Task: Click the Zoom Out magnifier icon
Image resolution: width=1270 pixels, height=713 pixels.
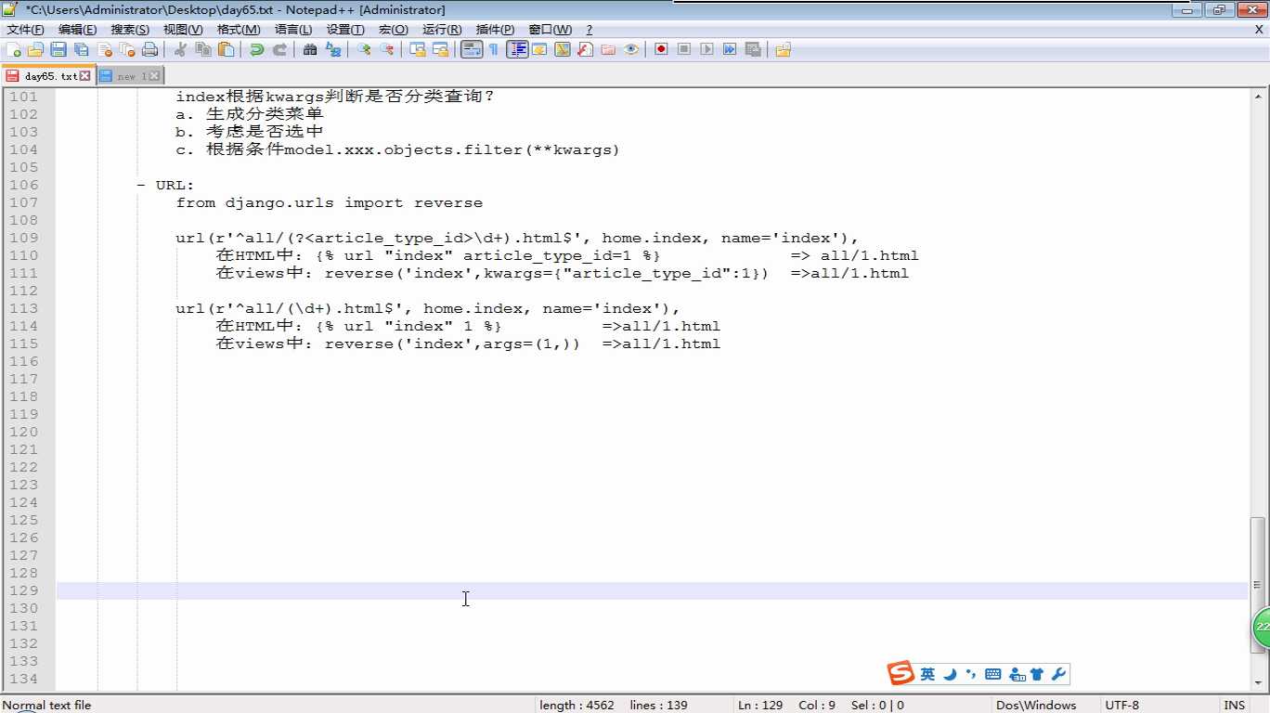Action: tap(387, 49)
